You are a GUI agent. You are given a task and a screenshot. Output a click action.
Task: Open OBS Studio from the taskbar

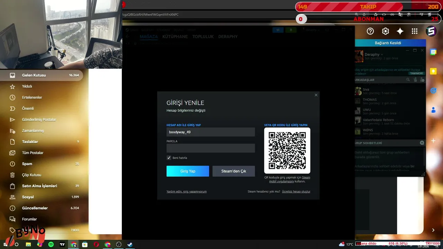[119, 245]
